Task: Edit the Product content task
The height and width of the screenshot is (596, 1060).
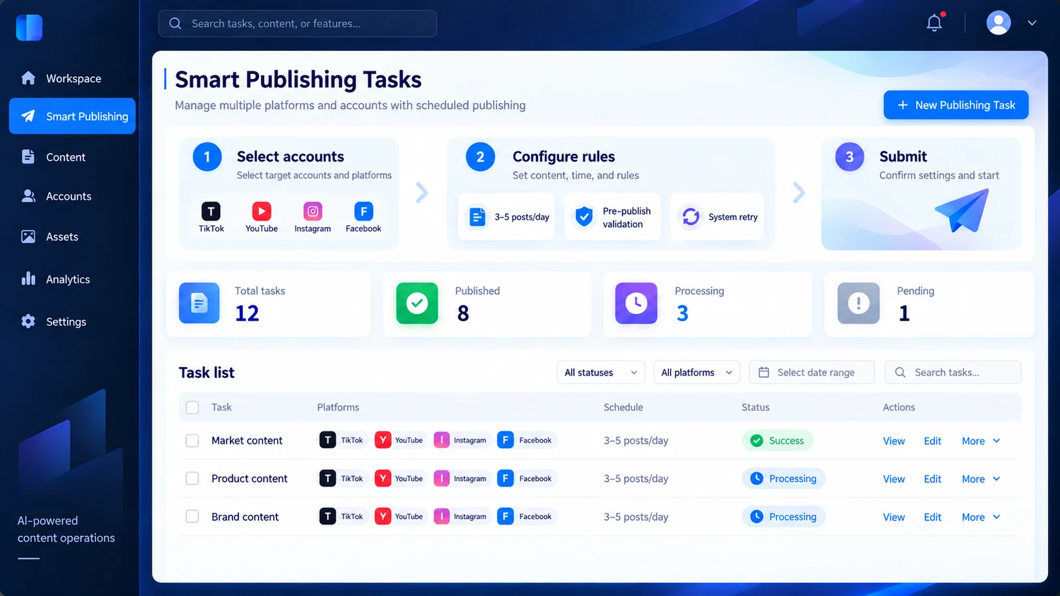Action: coord(933,479)
